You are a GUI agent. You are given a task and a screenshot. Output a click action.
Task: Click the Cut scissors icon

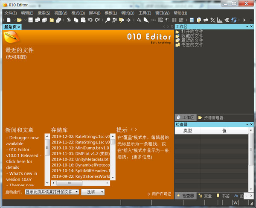click(x=69, y=20)
